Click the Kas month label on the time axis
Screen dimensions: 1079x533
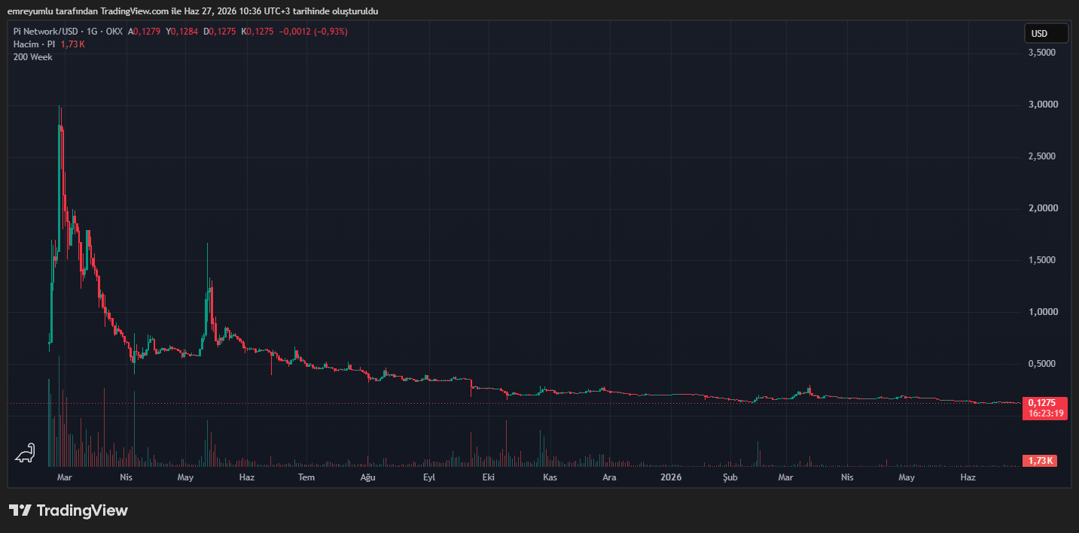click(x=550, y=477)
